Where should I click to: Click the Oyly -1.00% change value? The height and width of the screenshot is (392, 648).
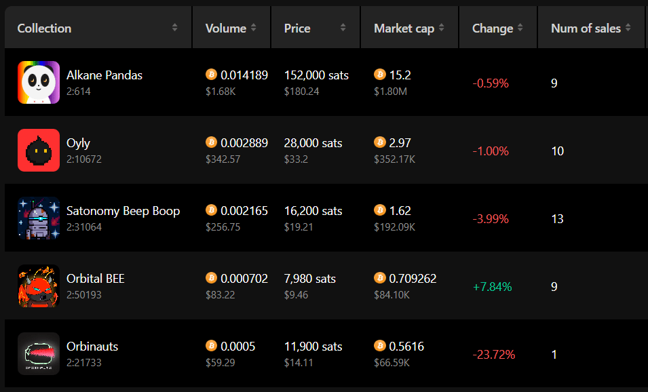pos(491,151)
